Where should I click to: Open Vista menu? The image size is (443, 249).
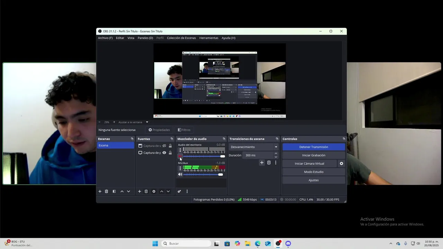131,38
